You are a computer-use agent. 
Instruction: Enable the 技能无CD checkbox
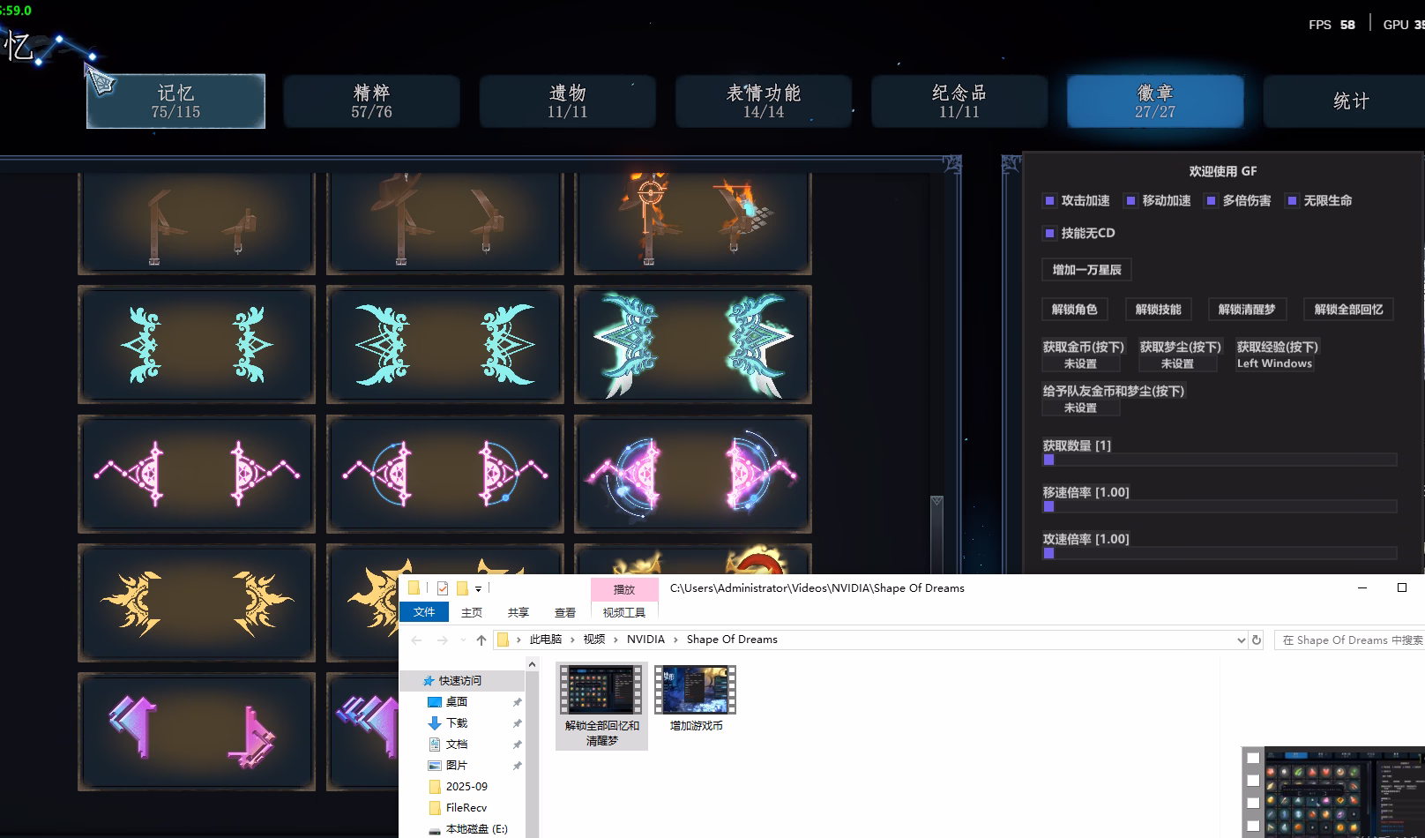click(1048, 233)
